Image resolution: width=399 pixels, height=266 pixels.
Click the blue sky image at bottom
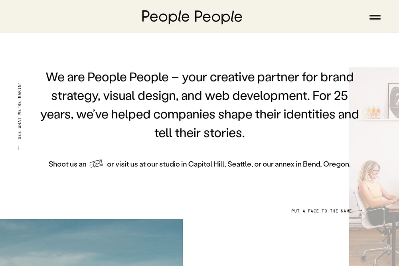[91, 242]
